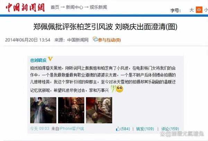
Task: Open first thumbnail of woman in green robe
Action: [x=43, y=110]
